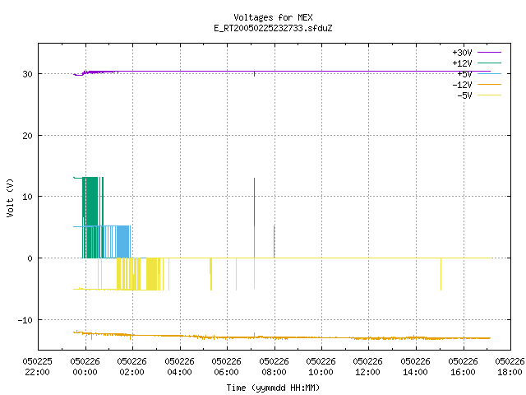Click the 30 tick label on y-axis
This screenshot has height=395, width=526.
[x=27, y=74]
